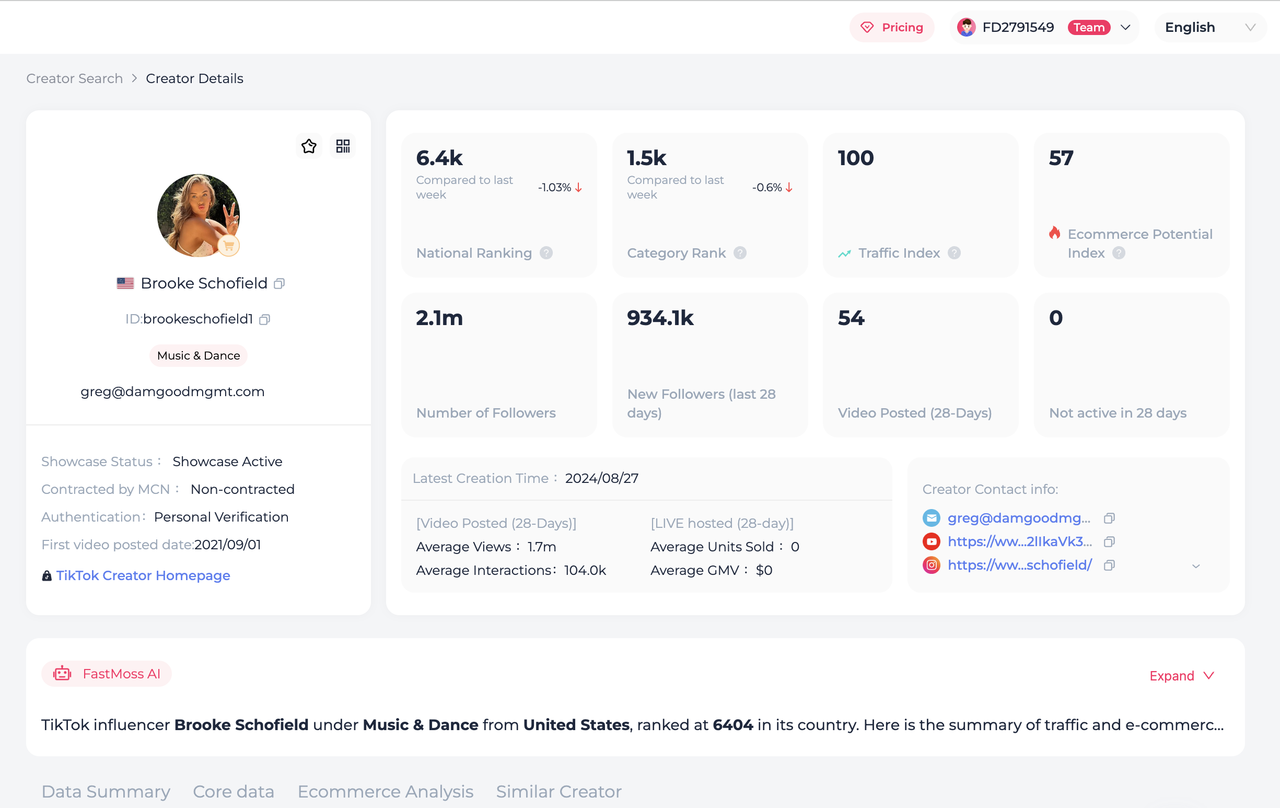Switch to the Core data tab
Screen dimensions: 1280x808
coord(234,791)
